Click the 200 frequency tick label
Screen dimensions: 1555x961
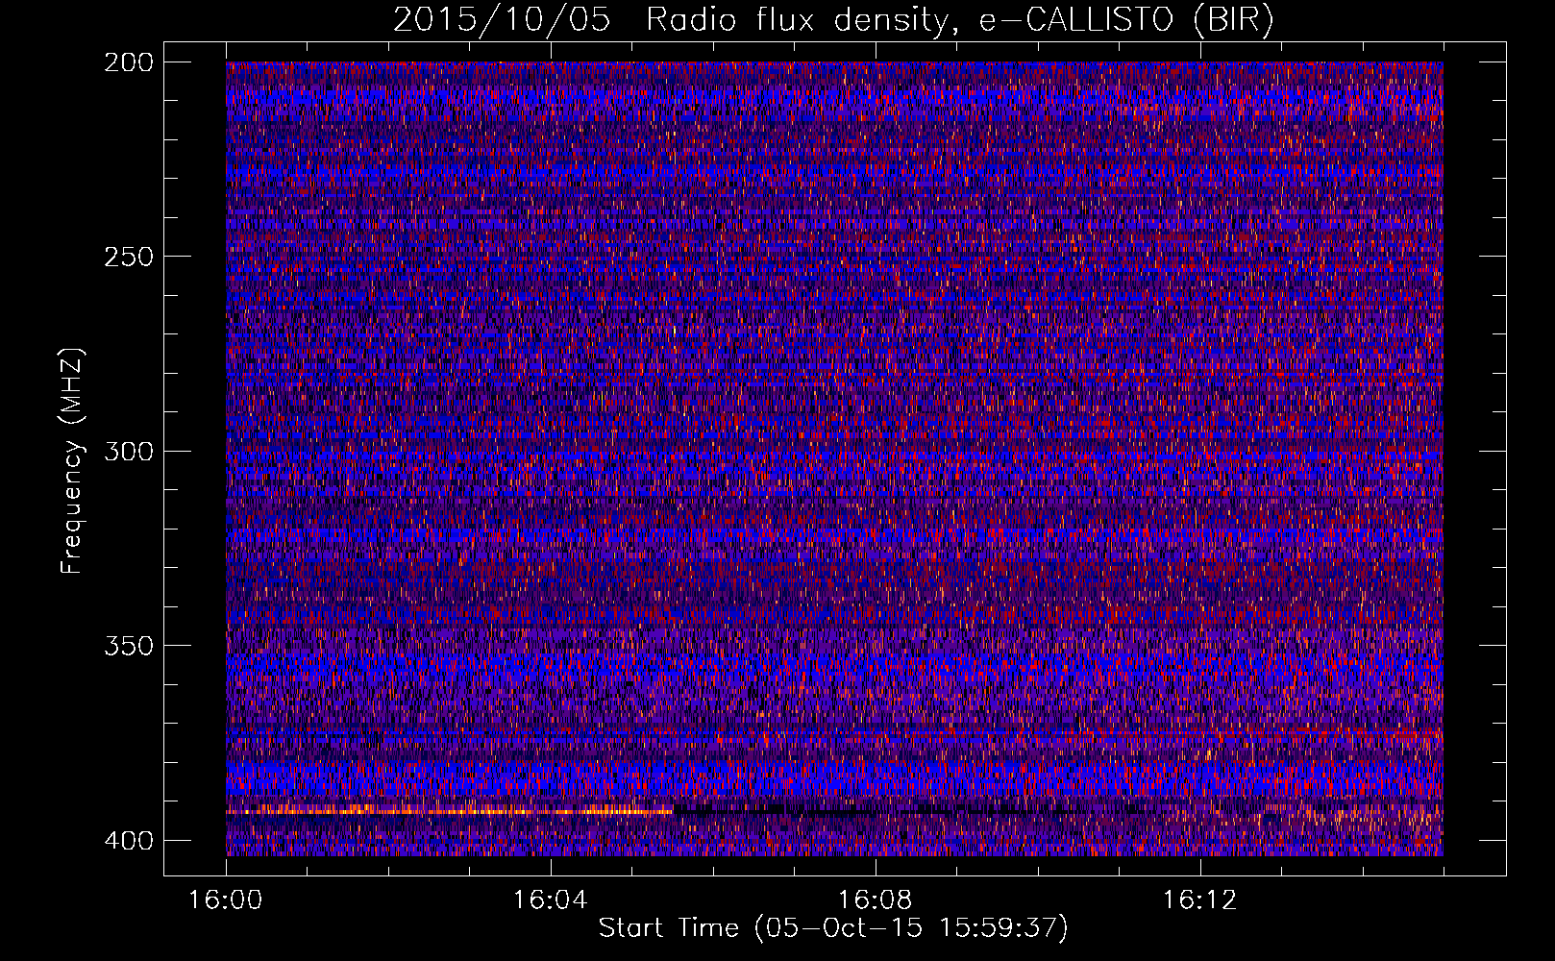(128, 62)
